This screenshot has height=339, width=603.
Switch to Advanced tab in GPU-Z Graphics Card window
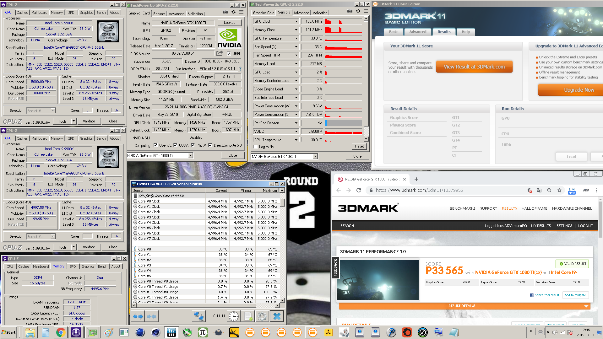pyautogui.click(x=177, y=14)
